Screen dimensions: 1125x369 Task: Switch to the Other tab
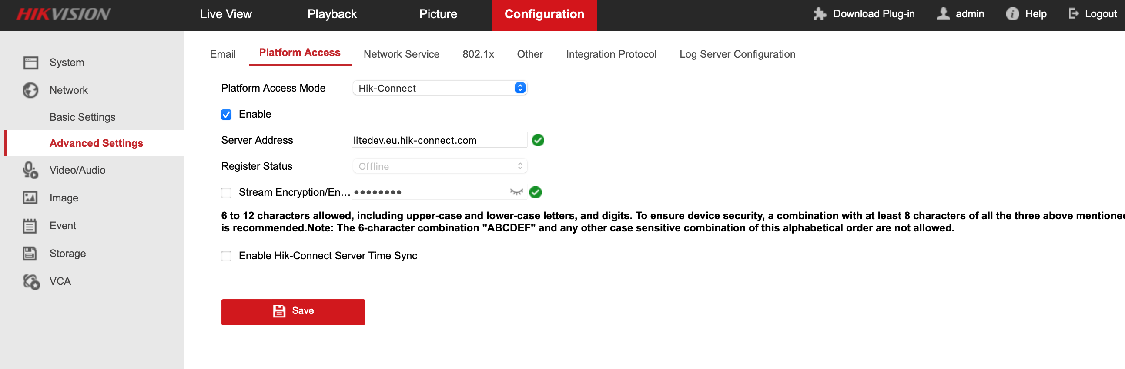tap(530, 54)
